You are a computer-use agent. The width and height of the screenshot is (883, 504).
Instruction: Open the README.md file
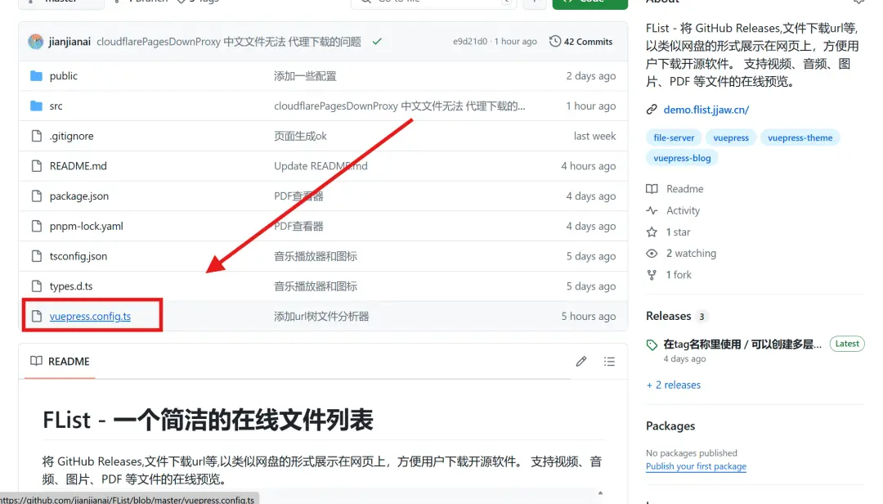(78, 166)
